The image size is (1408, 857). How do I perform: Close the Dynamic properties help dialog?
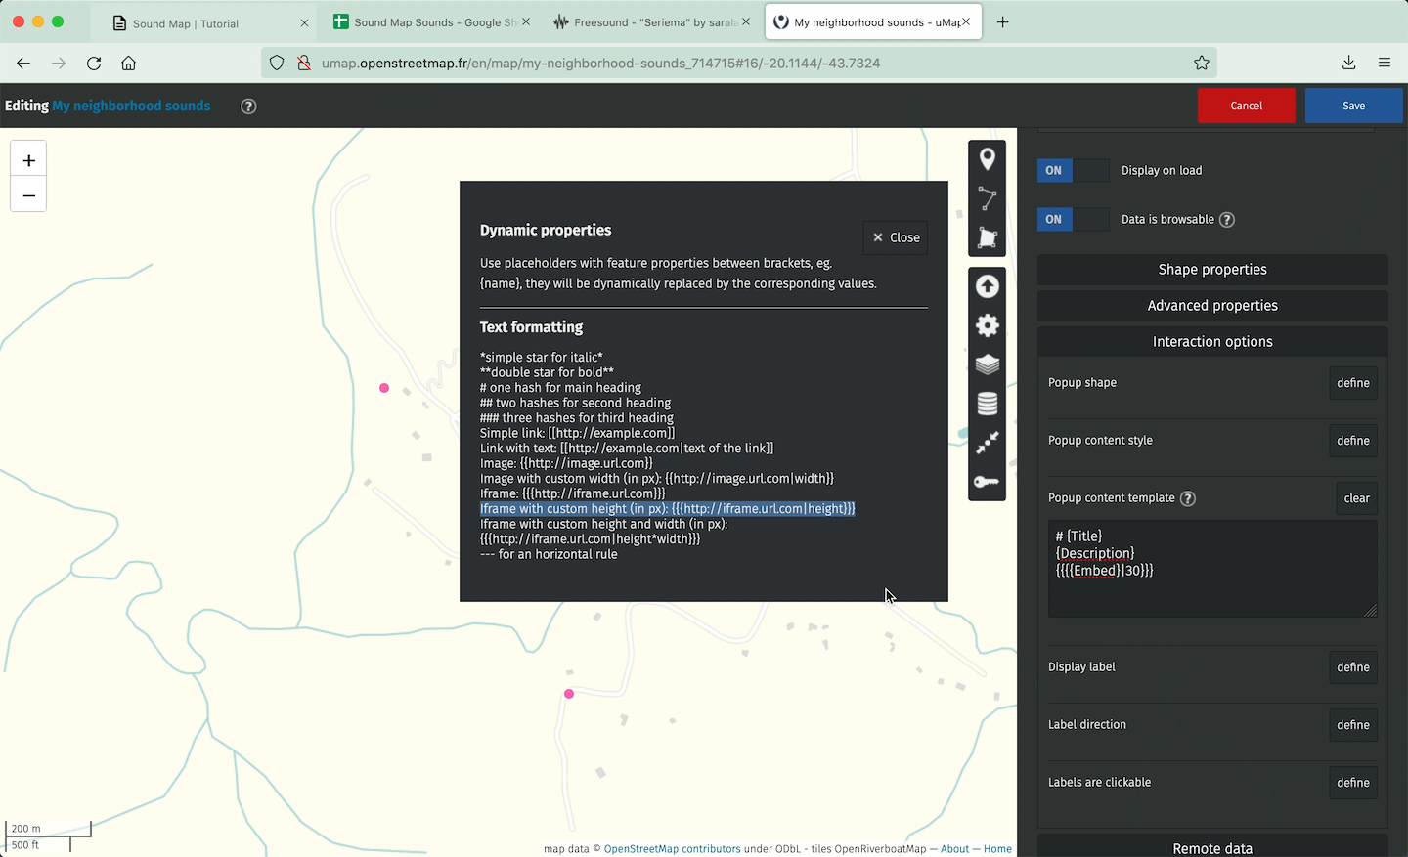[x=896, y=237]
